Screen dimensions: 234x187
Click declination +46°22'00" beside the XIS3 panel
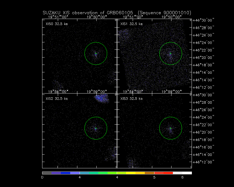point(203,125)
